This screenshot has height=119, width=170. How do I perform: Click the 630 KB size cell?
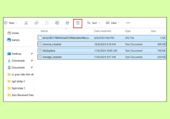(161, 57)
